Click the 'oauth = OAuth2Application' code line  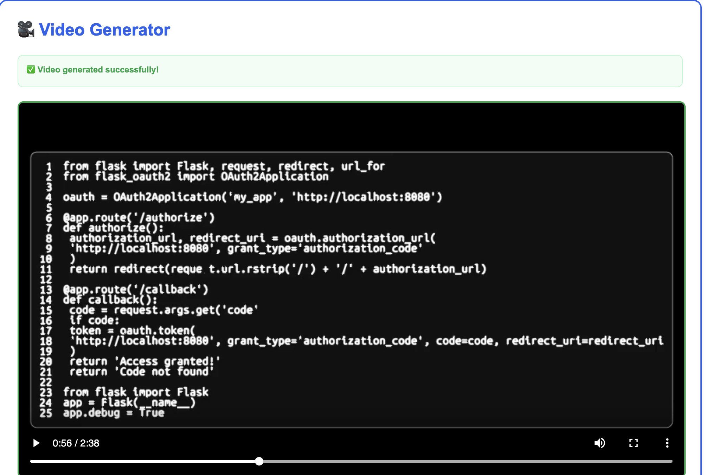pos(252,197)
